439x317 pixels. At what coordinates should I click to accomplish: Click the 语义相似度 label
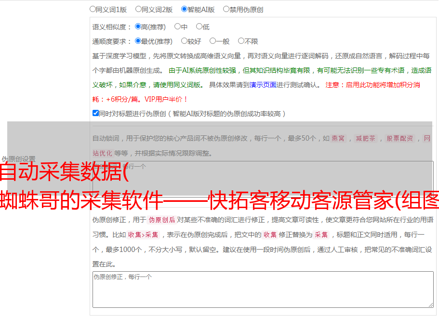[x=112, y=27]
